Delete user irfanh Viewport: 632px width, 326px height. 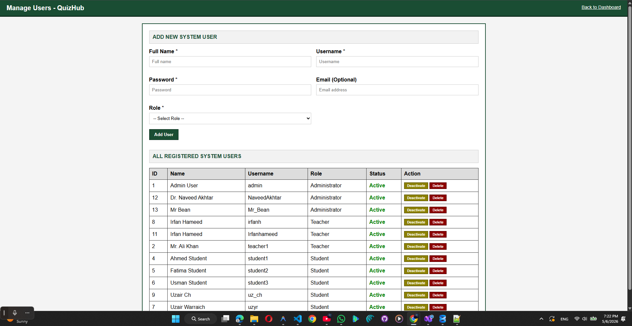(438, 222)
